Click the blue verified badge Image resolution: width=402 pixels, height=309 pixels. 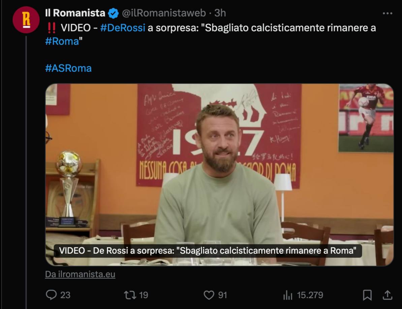(x=113, y=13)
